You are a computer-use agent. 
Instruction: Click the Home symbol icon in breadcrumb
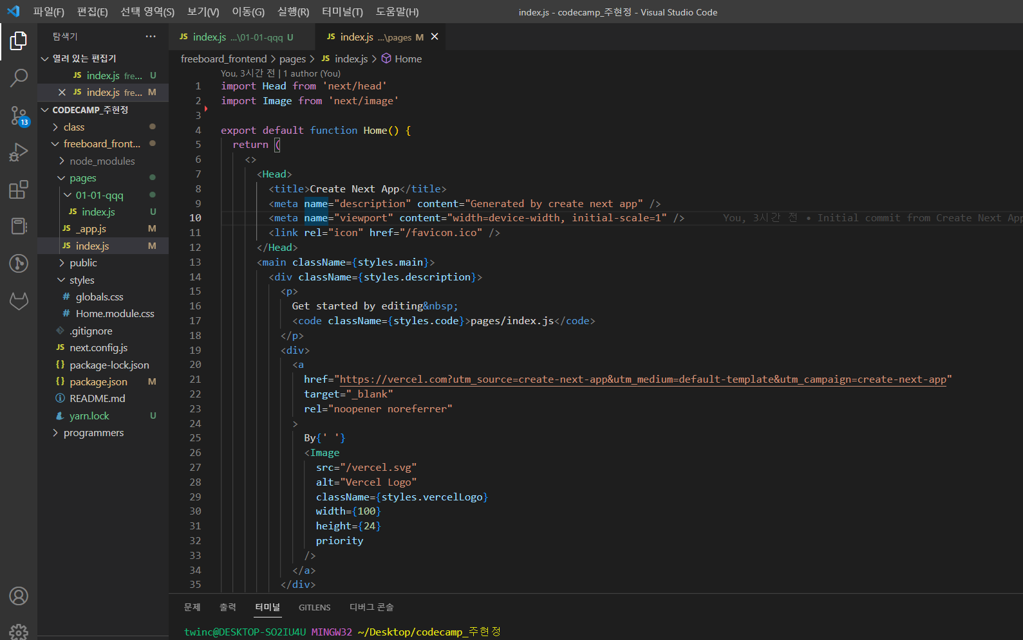[x=386, y=59]
